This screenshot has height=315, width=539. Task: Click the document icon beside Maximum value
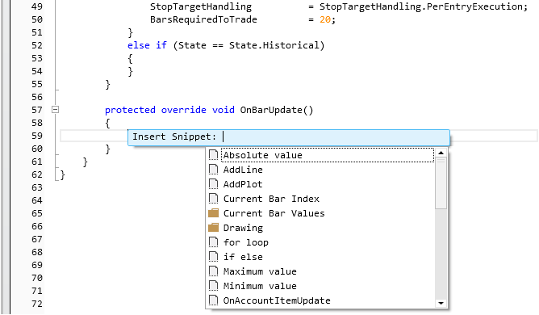click(x=213, y=271)
